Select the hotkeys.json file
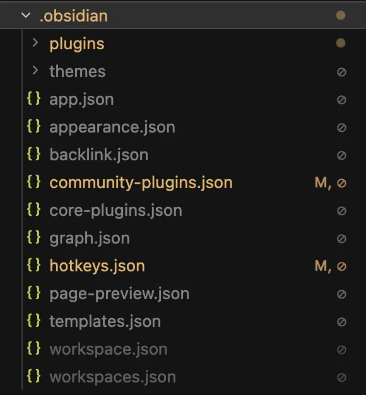 [x=97, y=266]
